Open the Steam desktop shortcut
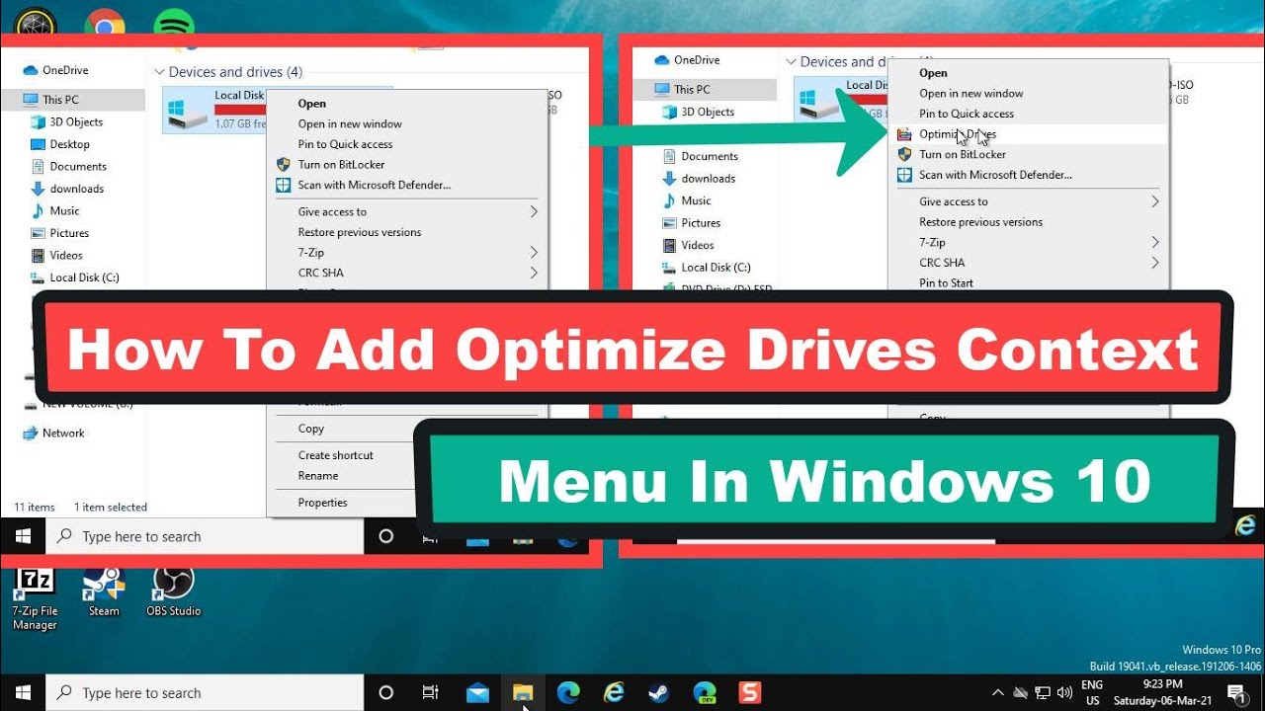This screenshot has width=1265, height=711. (x=104, y=592)
